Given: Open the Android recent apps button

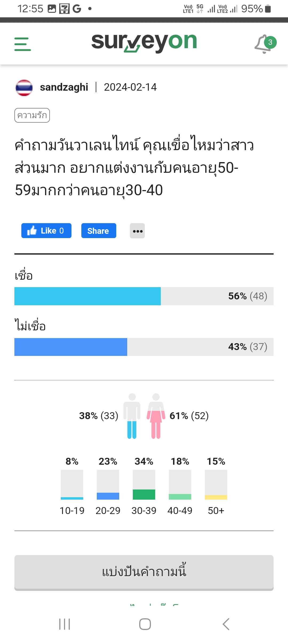Looking at the screenshot, I should (x=65, y=624).
